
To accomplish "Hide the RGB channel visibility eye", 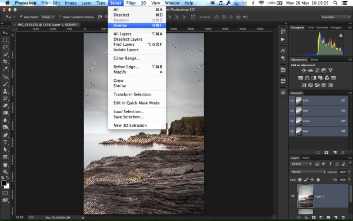I will tap(292, 101).
